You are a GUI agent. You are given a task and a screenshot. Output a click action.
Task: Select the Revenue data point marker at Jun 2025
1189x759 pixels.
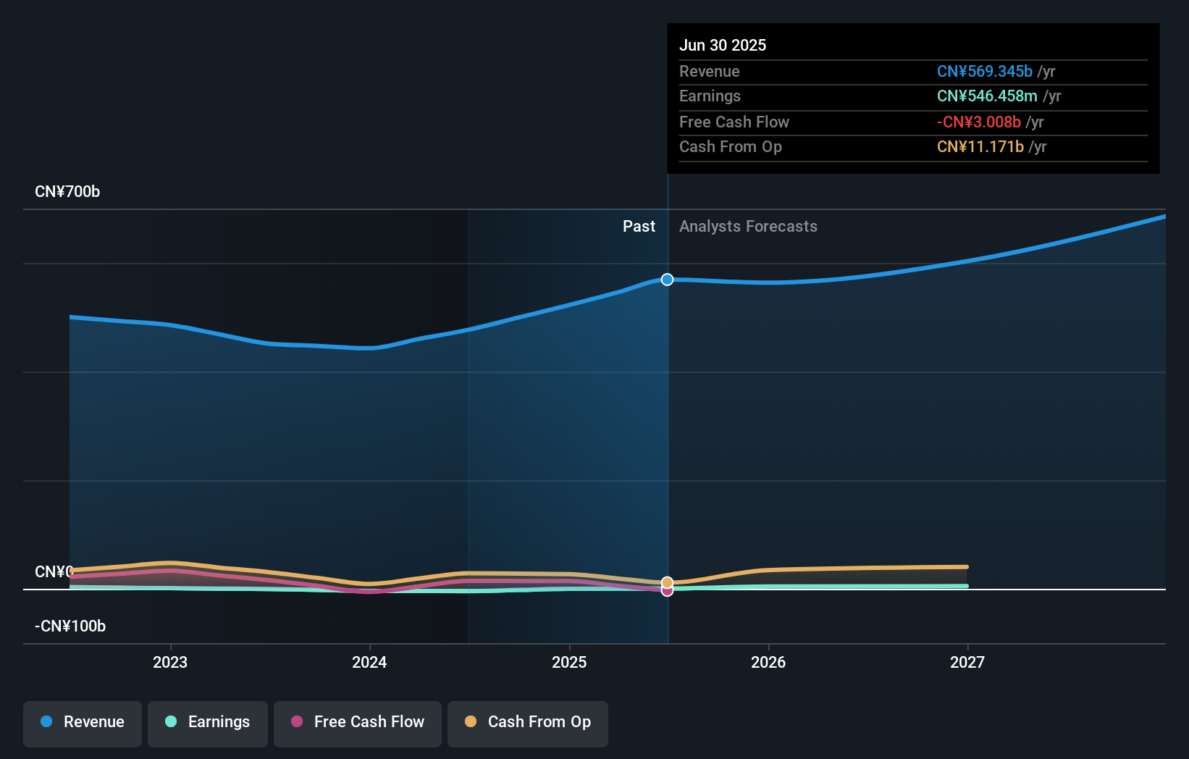(667, 280)
